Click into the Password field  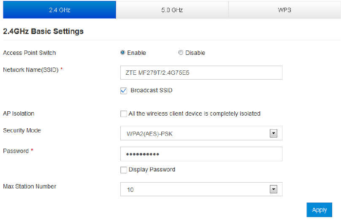tap(201, 154)
